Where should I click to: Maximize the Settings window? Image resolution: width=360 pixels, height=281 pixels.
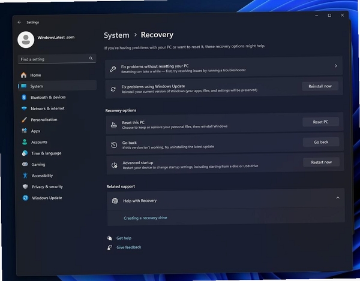[329, 15]
